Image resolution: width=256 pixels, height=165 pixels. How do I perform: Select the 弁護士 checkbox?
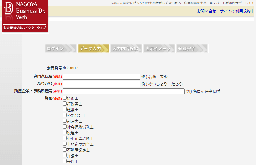click(x=65, y=155)
